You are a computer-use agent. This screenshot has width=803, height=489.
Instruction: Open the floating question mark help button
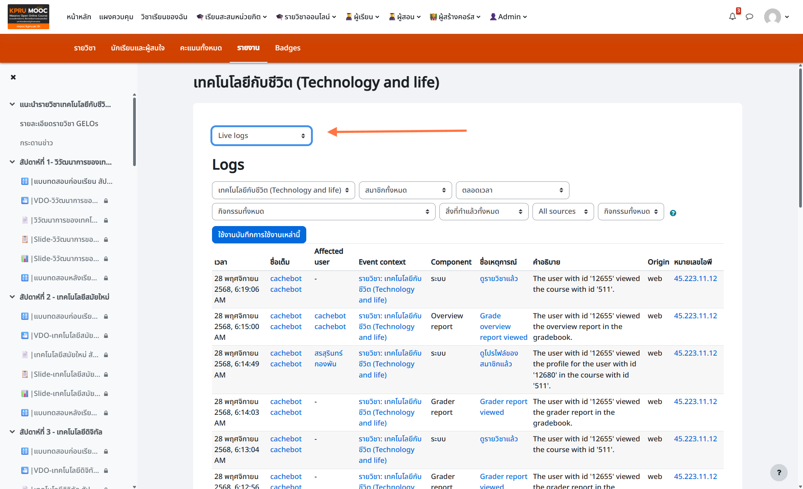(x=779, y=472)
